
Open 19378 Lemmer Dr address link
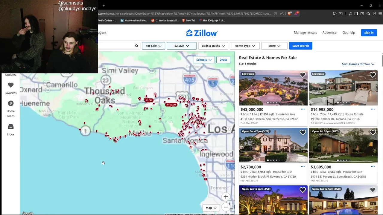[x=335, y=119]
